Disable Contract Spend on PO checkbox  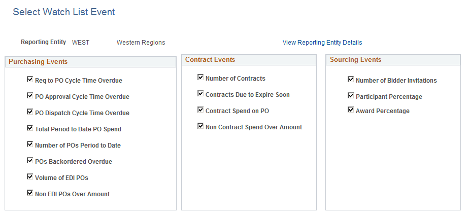point(200,110)
